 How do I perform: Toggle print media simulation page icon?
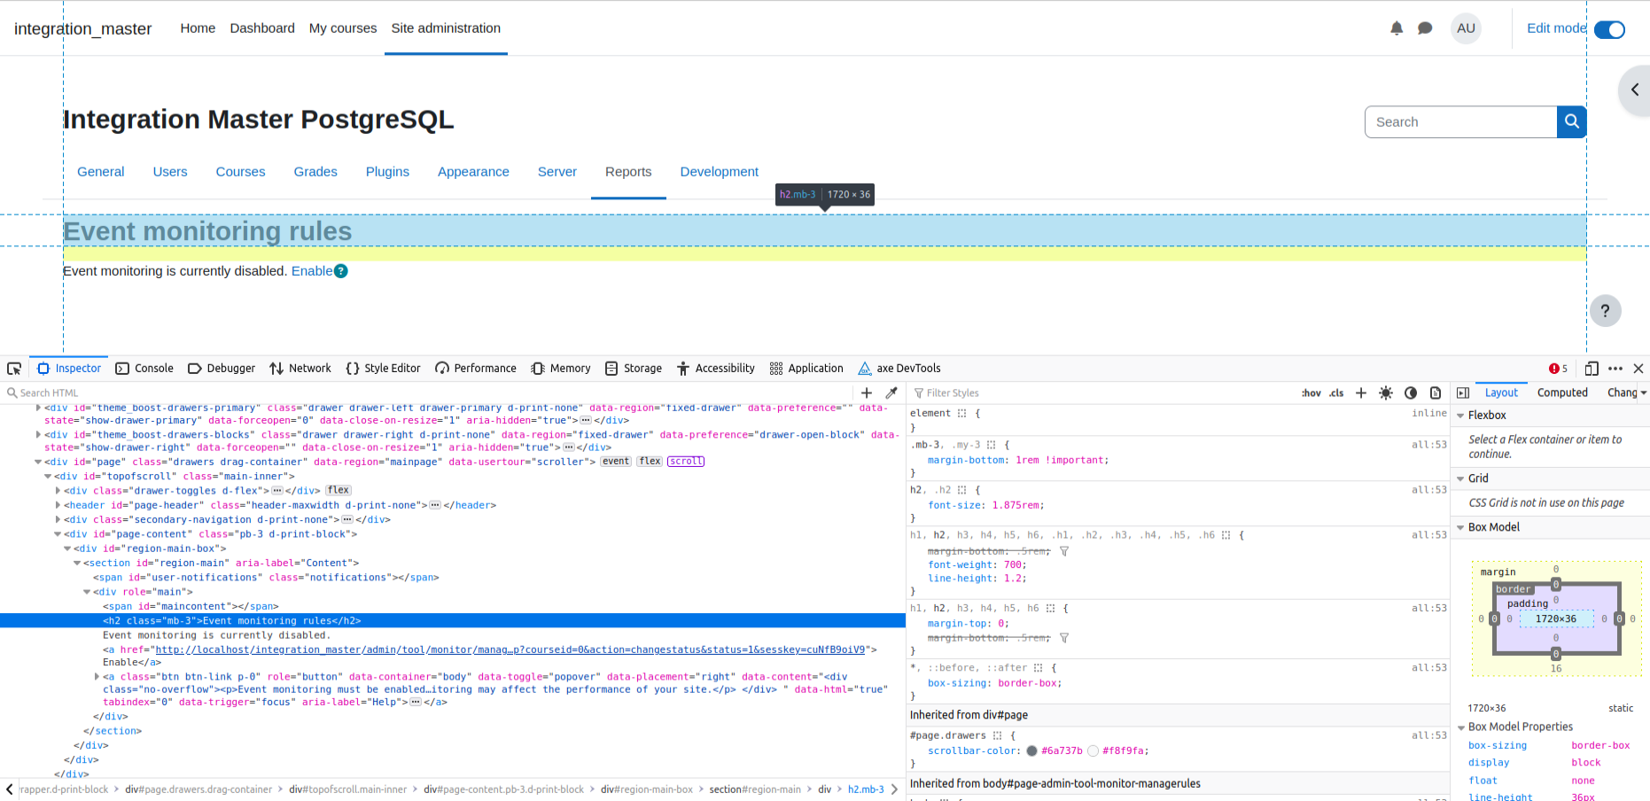pyautogui.click(x=1436, y=393)
